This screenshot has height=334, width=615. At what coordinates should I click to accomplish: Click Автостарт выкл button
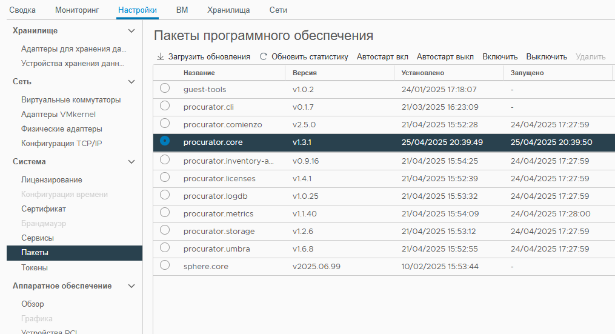445,57
